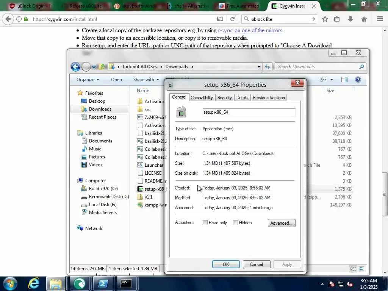The image size is (388, 291).
Task: Follow the rsync on one of the mirrors link
Action: point(250,30)
